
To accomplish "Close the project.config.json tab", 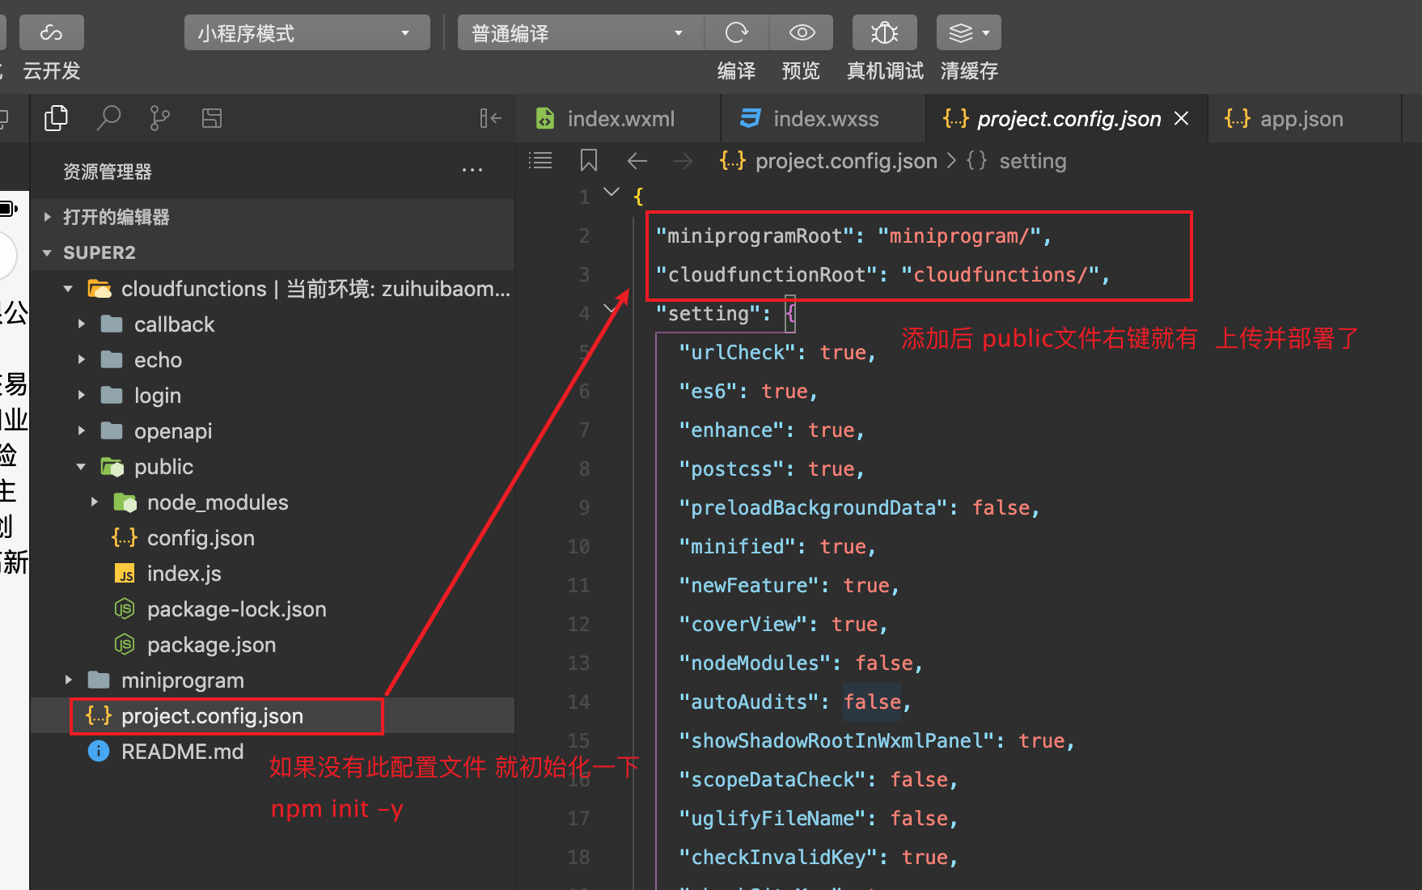I will [x=1182, y=118].
